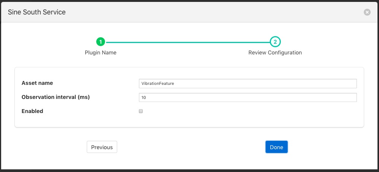Click the dark strip above the dialog header
Viewport: 379px width, 172px height.
click(189, 1)
